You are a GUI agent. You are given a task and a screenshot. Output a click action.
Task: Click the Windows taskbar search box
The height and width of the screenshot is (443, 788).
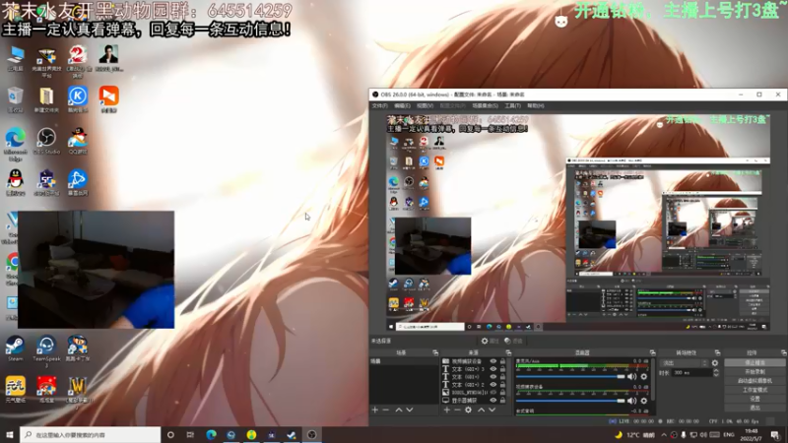pyautogui.click(x=91, y=435)
